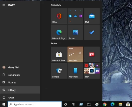
Task: Open the terminal-style window app on the taskbar
Action: coord(89,104)
